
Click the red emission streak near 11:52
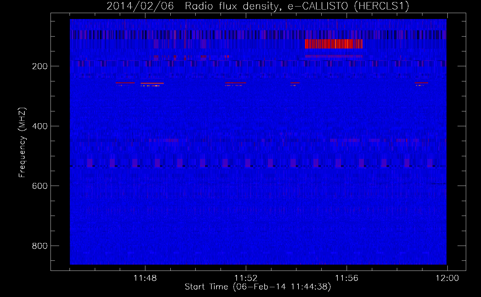[235, 83]
